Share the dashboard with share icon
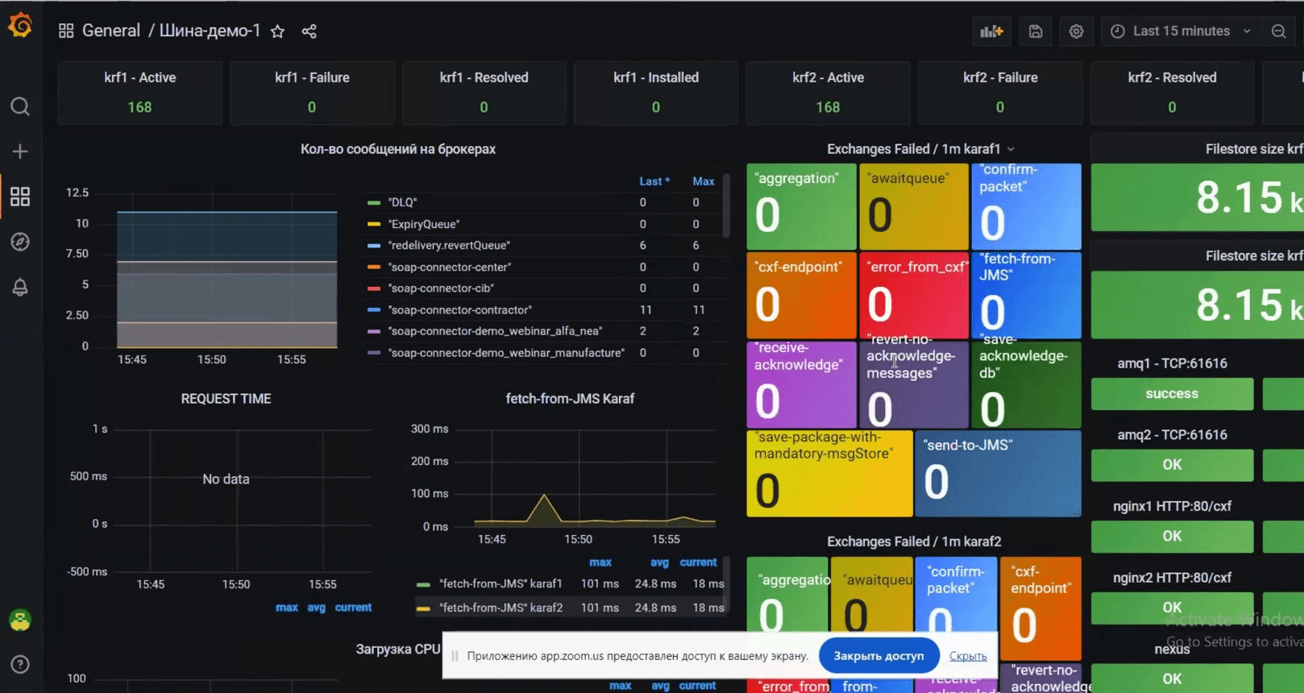 309,31
